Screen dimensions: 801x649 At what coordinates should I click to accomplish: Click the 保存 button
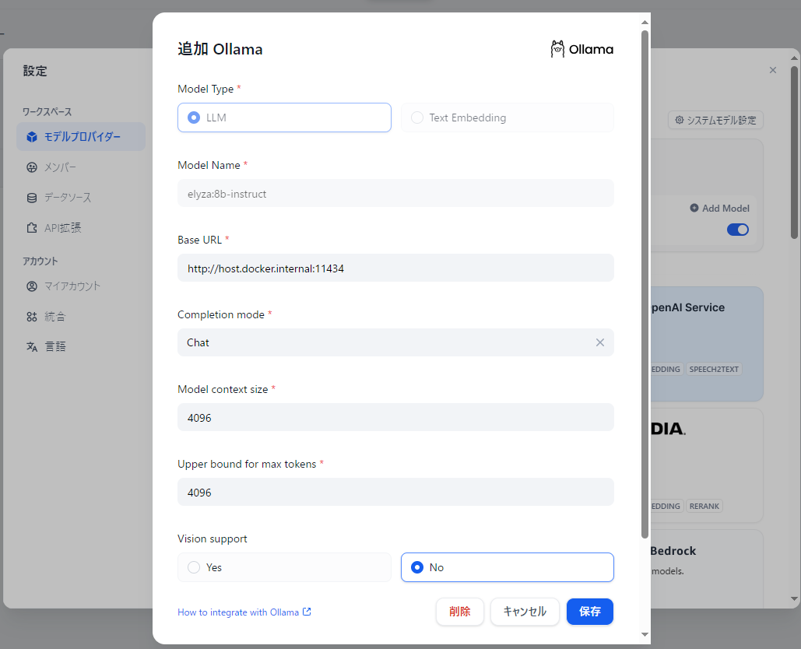coord(590,612)
